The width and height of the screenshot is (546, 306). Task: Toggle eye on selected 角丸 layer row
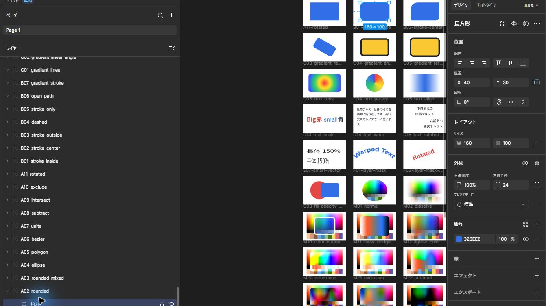click(172, 304)
